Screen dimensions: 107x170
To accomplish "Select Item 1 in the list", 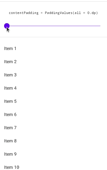I will coord(53,49).
